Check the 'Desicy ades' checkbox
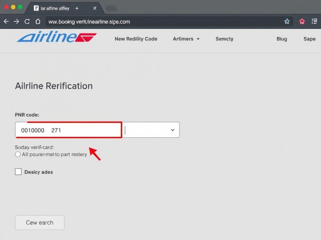The image size is (321, 240). click(18, 171)
